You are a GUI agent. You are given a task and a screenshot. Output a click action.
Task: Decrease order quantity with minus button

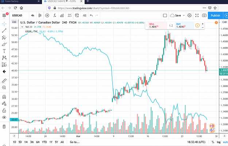[x=202, y=27]
